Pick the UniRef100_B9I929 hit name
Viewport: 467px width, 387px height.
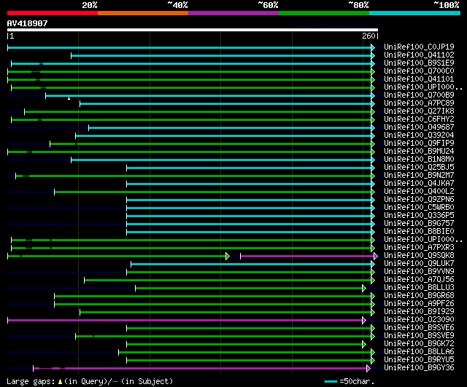(419, 312)
